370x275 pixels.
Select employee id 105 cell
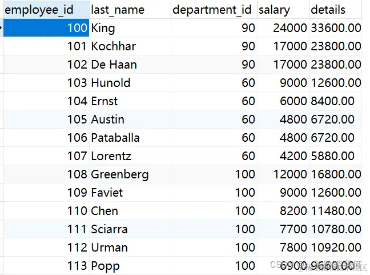point(46,119)
